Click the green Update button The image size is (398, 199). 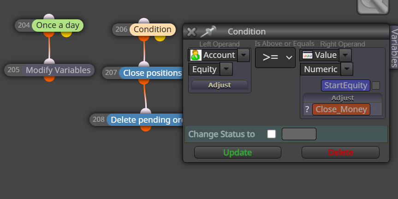coord(238,153)
